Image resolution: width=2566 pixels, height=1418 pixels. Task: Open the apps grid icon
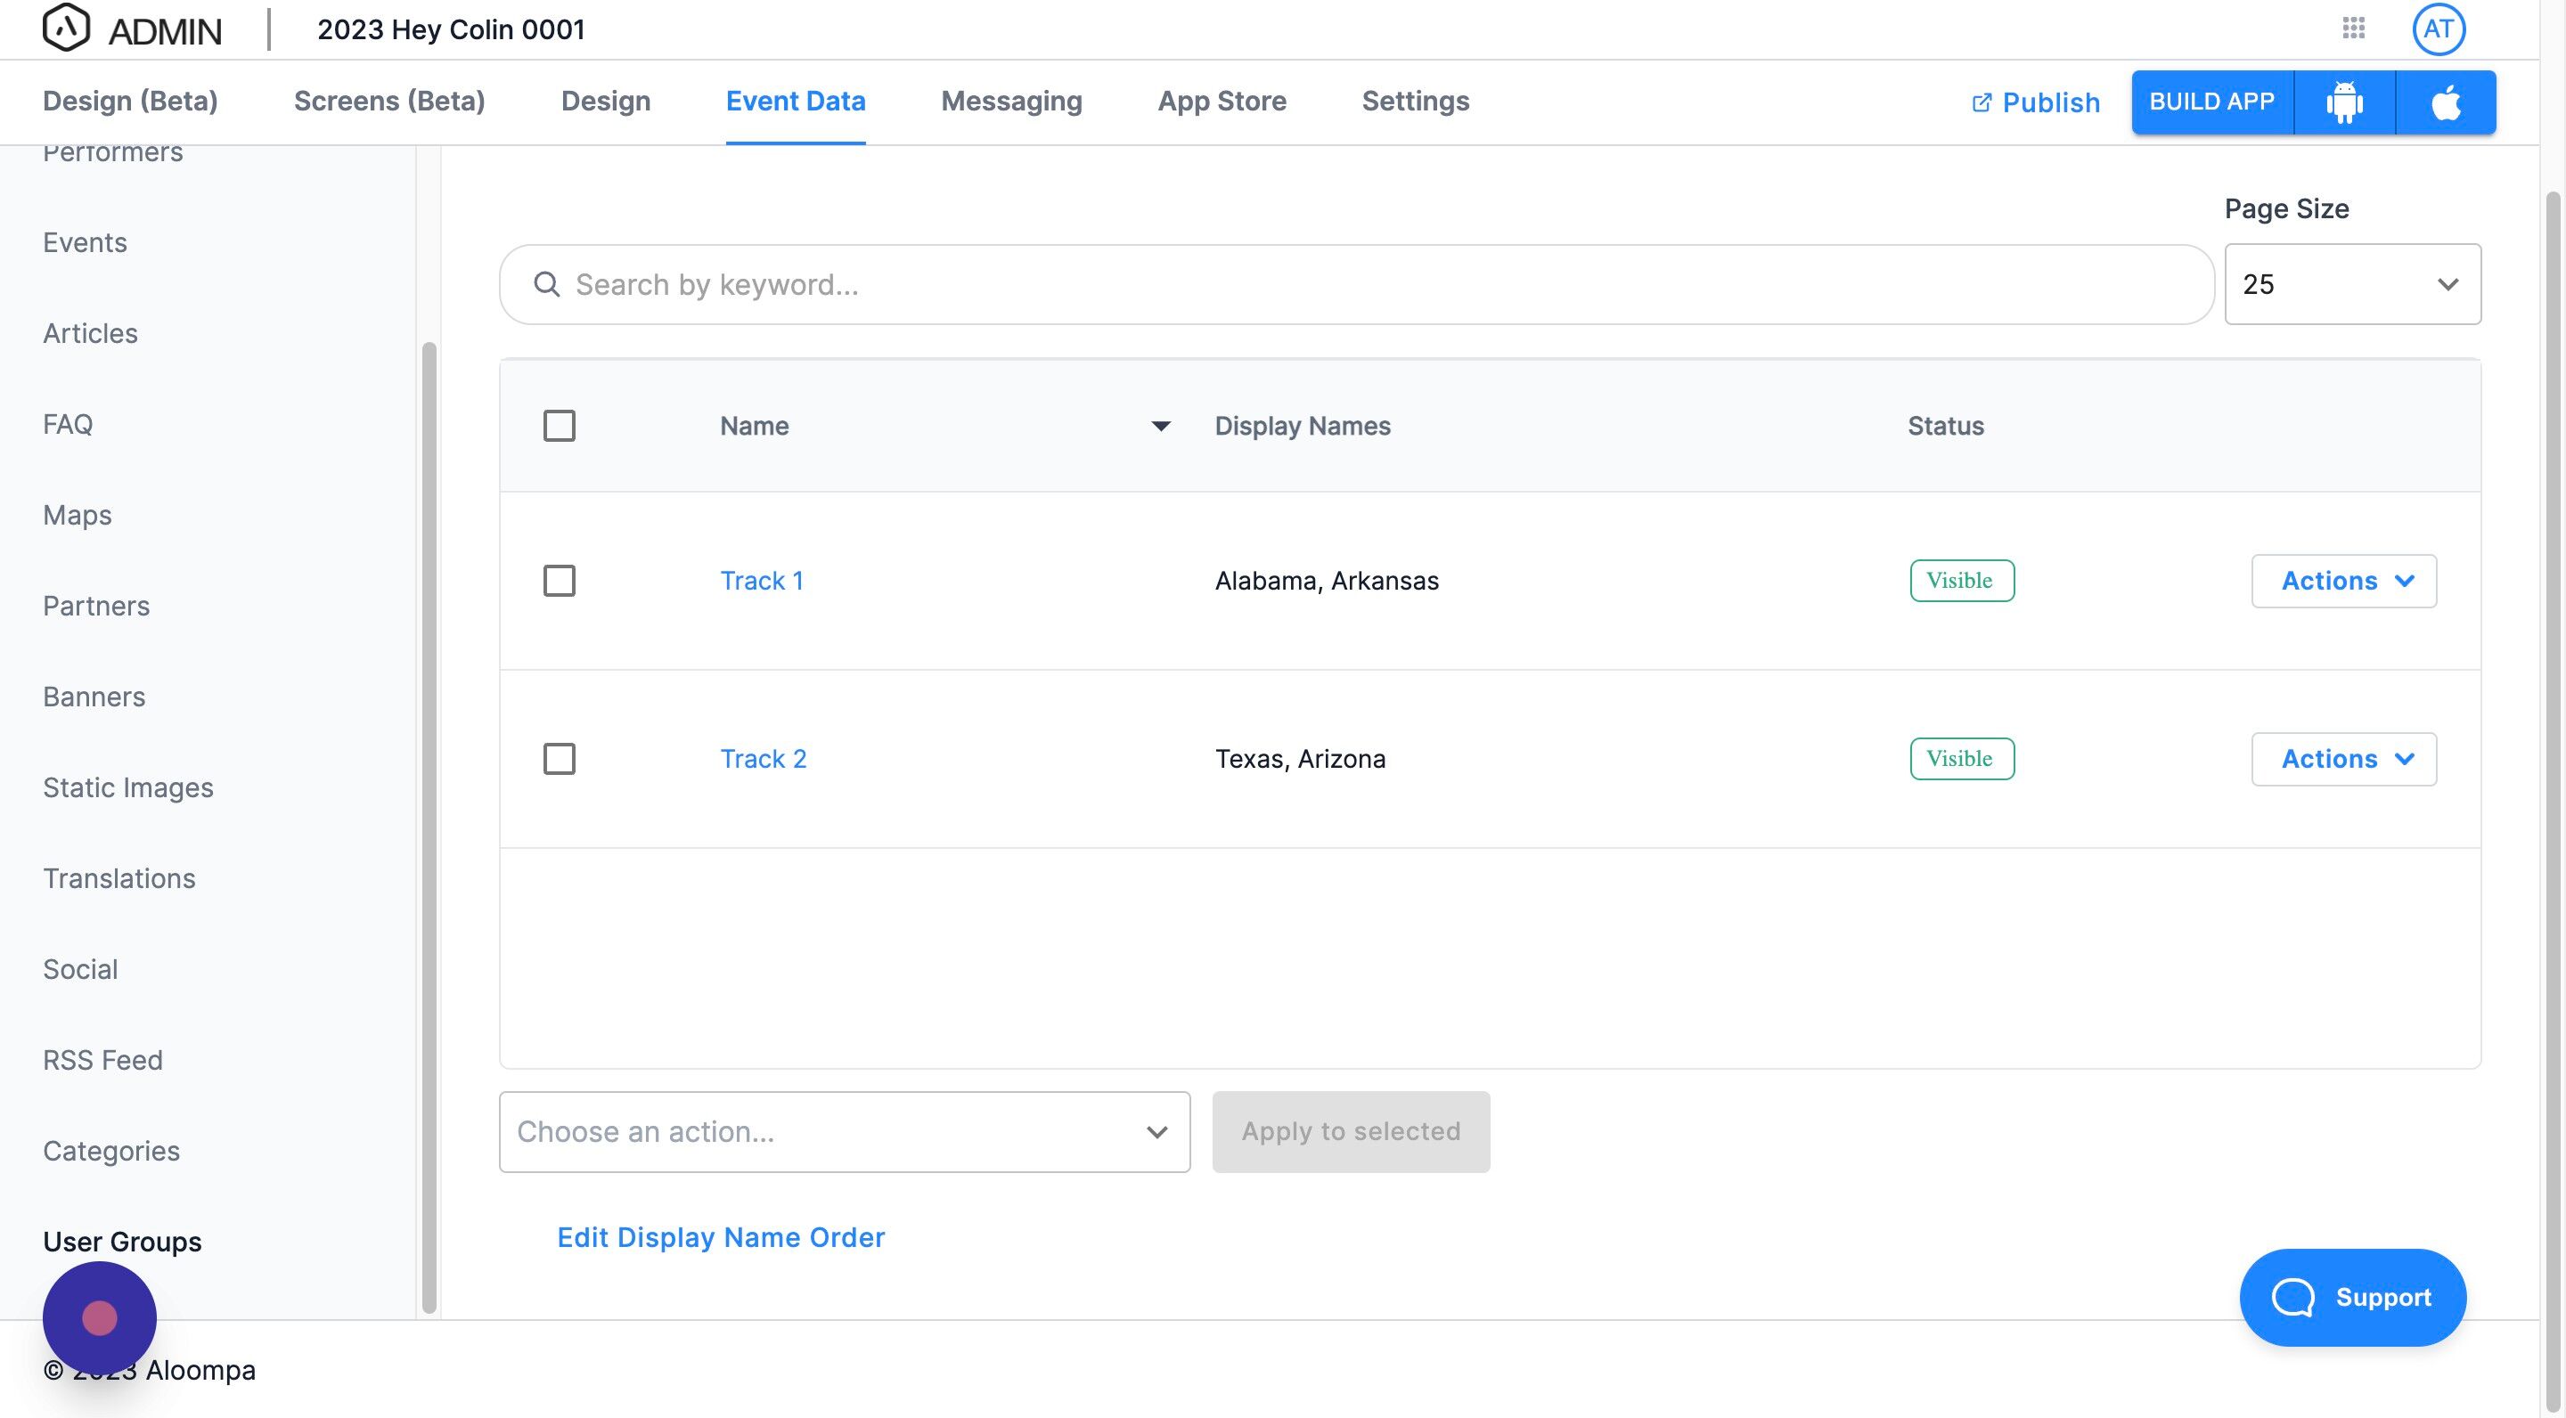click(x=2354, y=28)
